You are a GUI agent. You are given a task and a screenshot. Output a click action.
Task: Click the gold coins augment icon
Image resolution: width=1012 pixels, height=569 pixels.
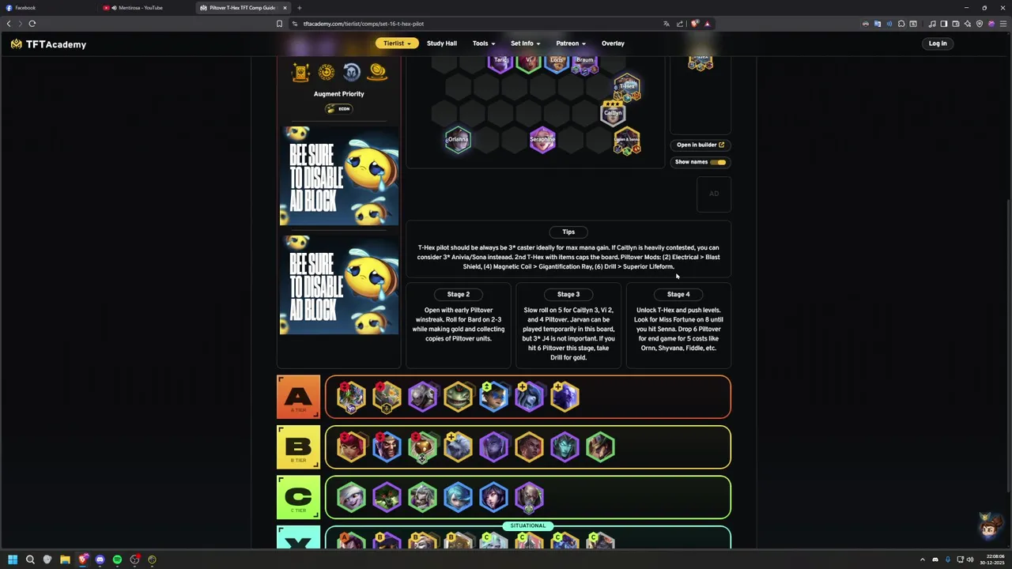(378, 73)
